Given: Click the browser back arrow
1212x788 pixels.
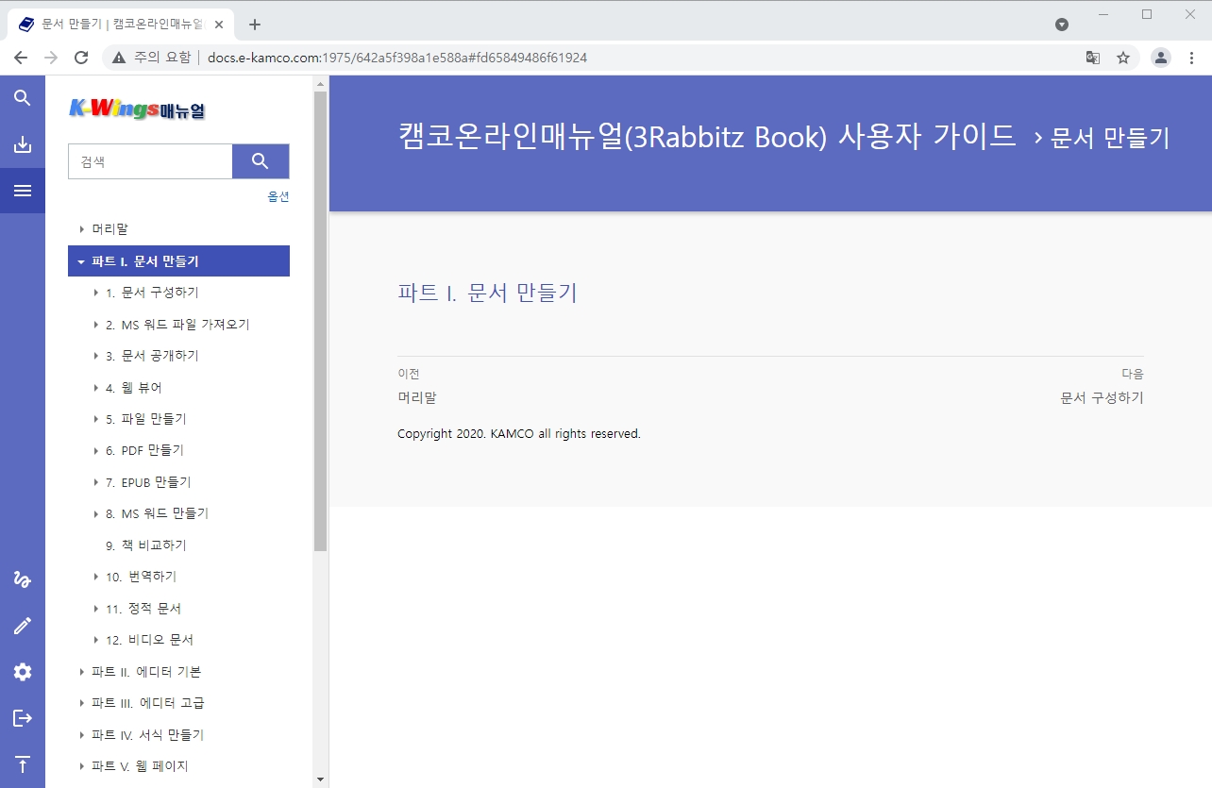Looking at the screenshot, I should 21,58.
